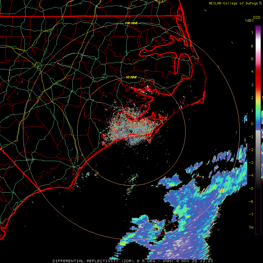The width and height of the screenshot is (263, 263).
Task: Click the -7 value on color scale
Action: click(x=251, y=214)
